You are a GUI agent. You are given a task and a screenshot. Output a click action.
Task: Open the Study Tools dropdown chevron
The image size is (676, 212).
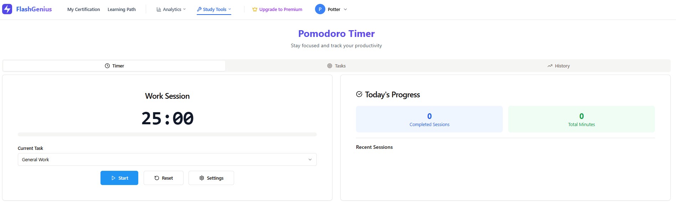click(x=229, y=9)
